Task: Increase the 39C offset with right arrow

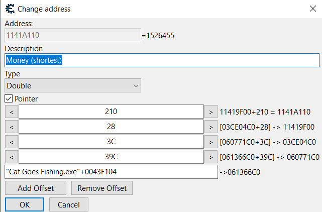Action: click(211, 157)
